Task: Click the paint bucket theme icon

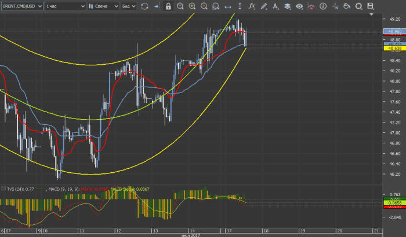Action: pos(347,6)
